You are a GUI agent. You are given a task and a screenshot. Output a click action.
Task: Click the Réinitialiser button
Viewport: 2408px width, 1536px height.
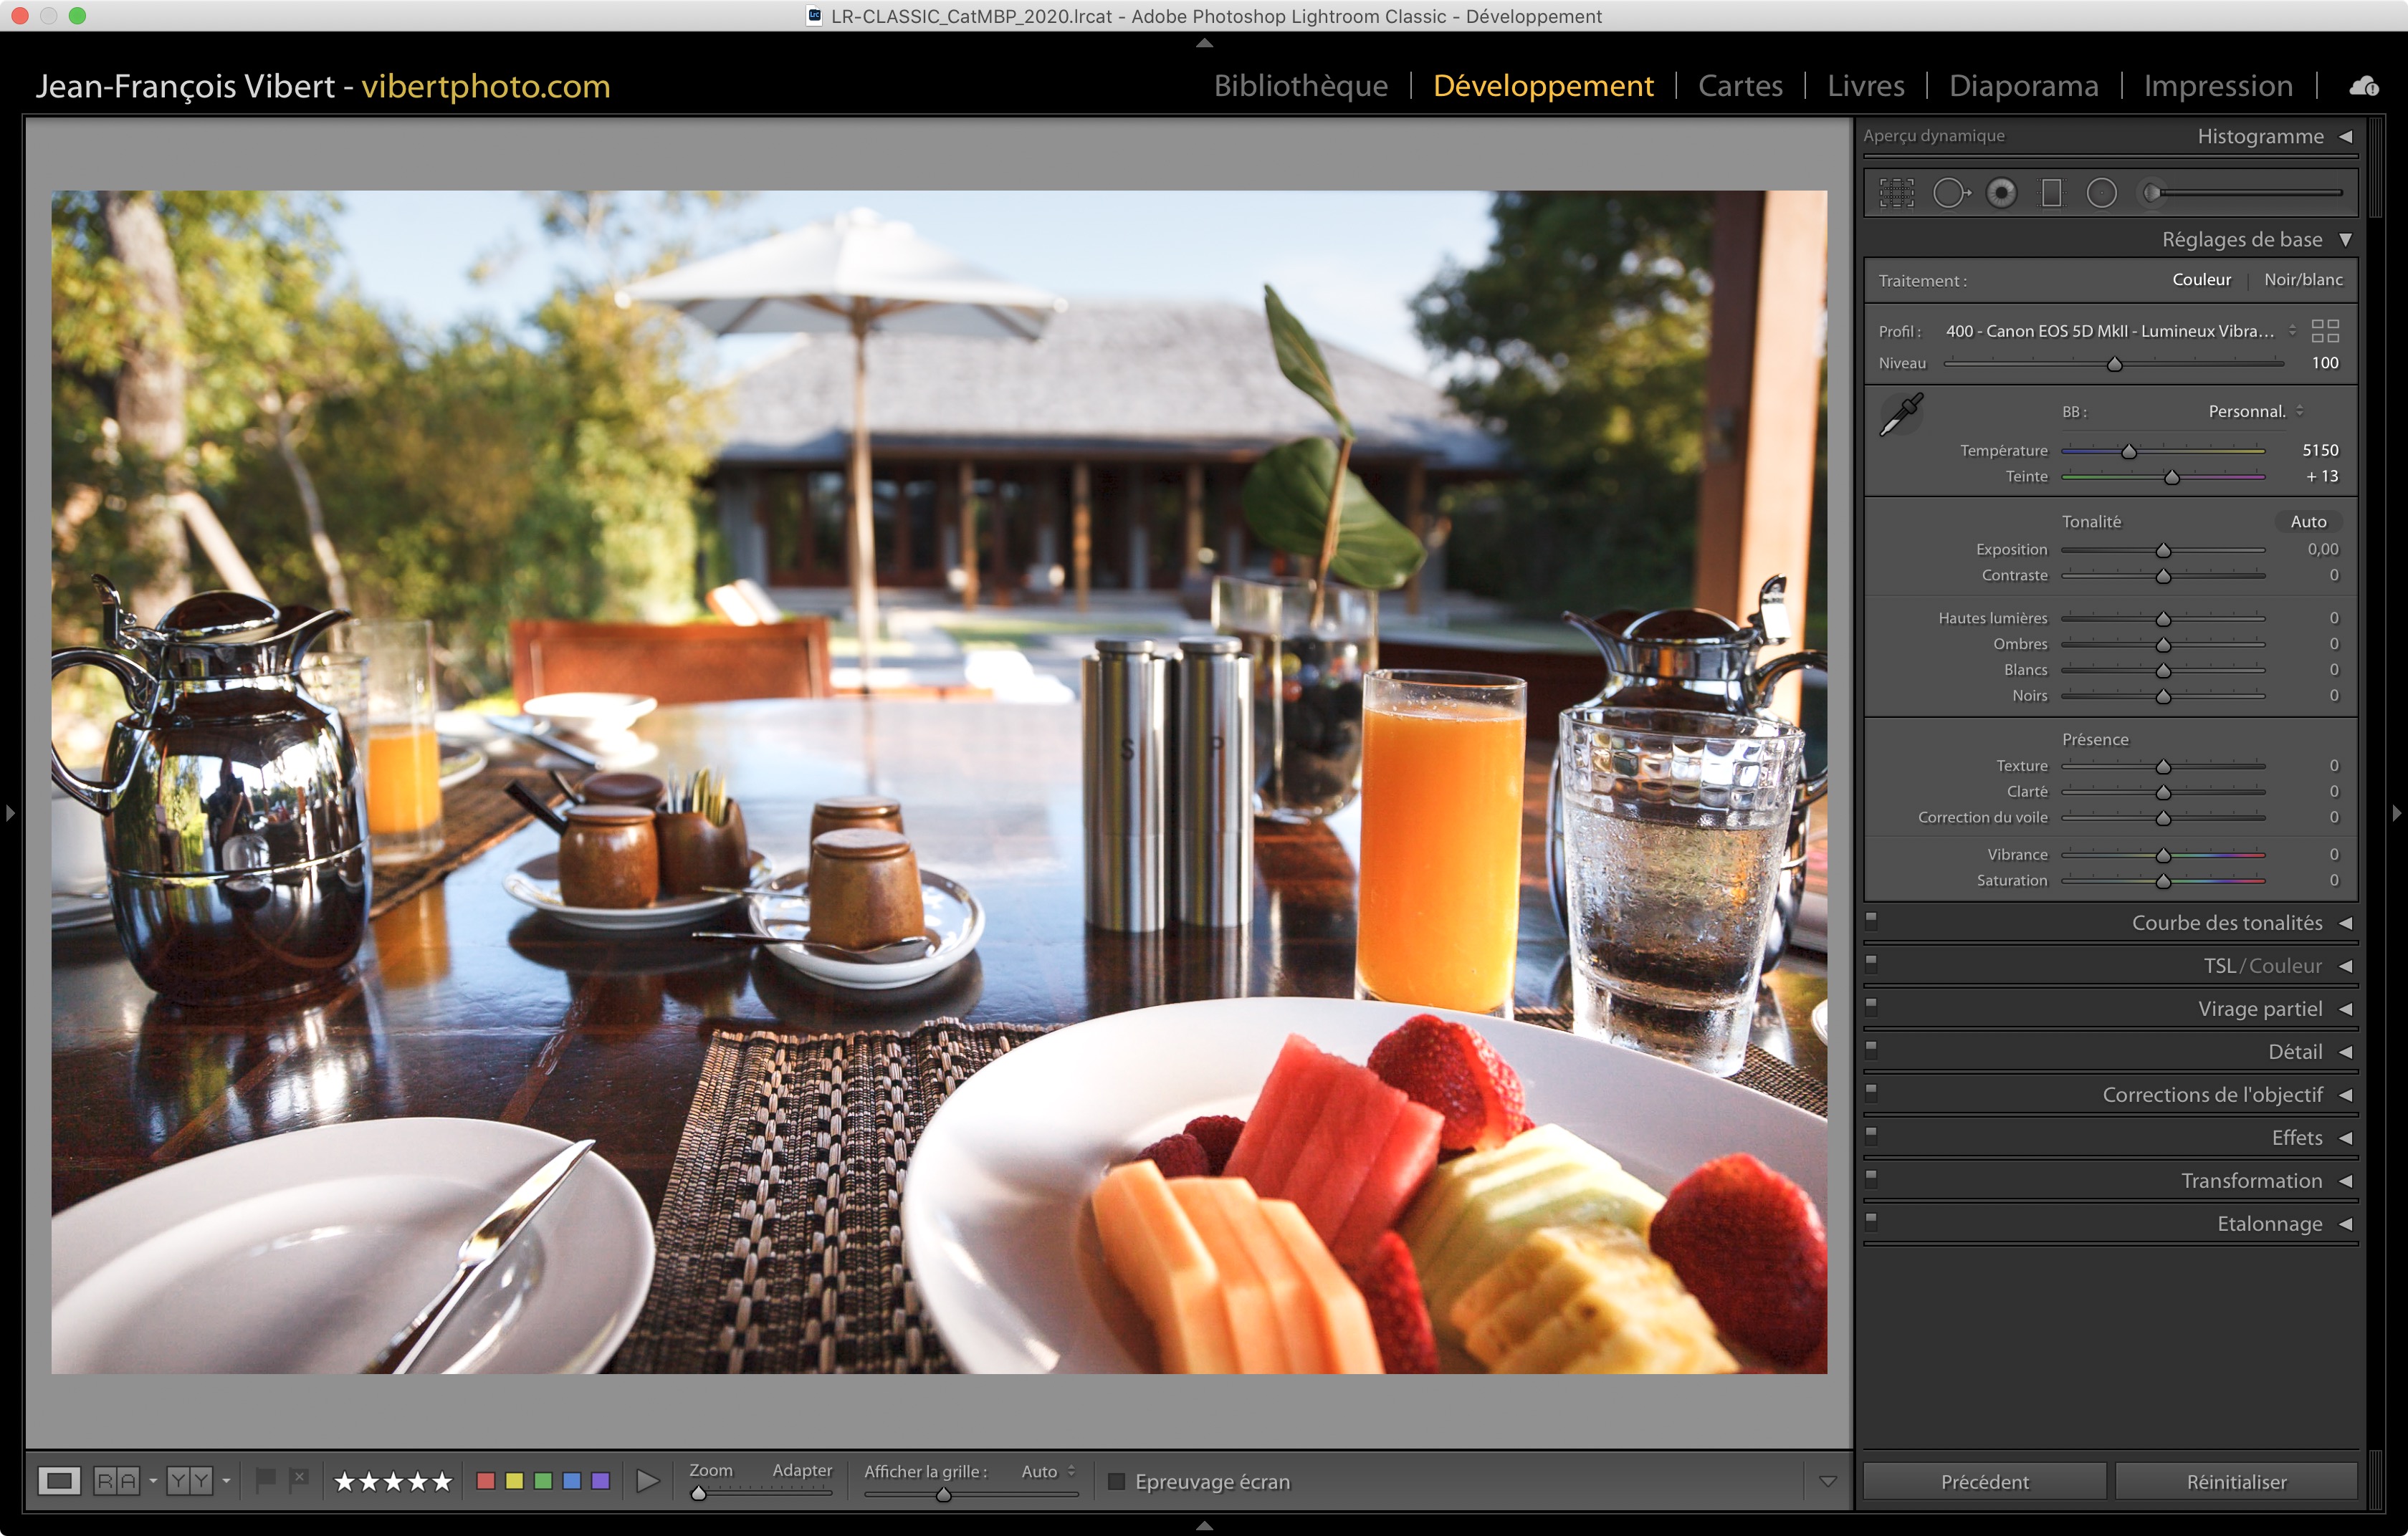pos(2235,1481)
